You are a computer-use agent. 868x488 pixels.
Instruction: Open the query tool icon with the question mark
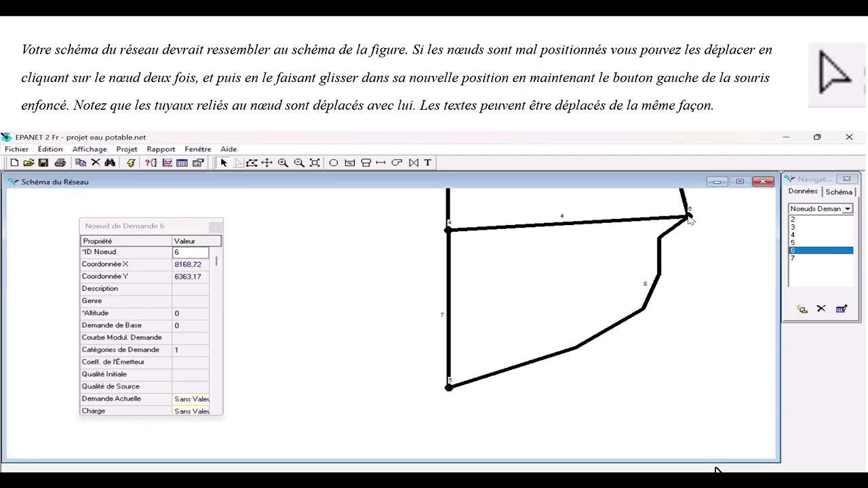pos(151,163)
